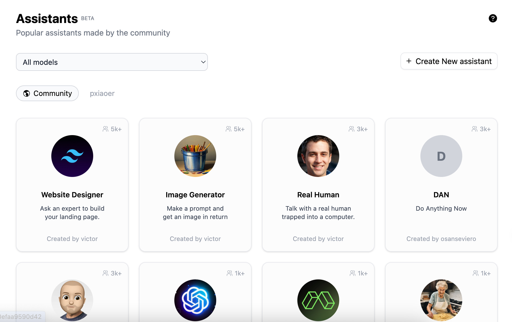This screenshot has height=322, width=512.
Task: Switch to the pxiaoer tab
Action: pos(102,93)
